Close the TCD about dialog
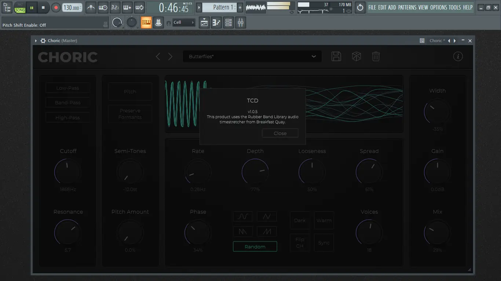The width and height of the screenshot is (501, 281). (280, 133)
